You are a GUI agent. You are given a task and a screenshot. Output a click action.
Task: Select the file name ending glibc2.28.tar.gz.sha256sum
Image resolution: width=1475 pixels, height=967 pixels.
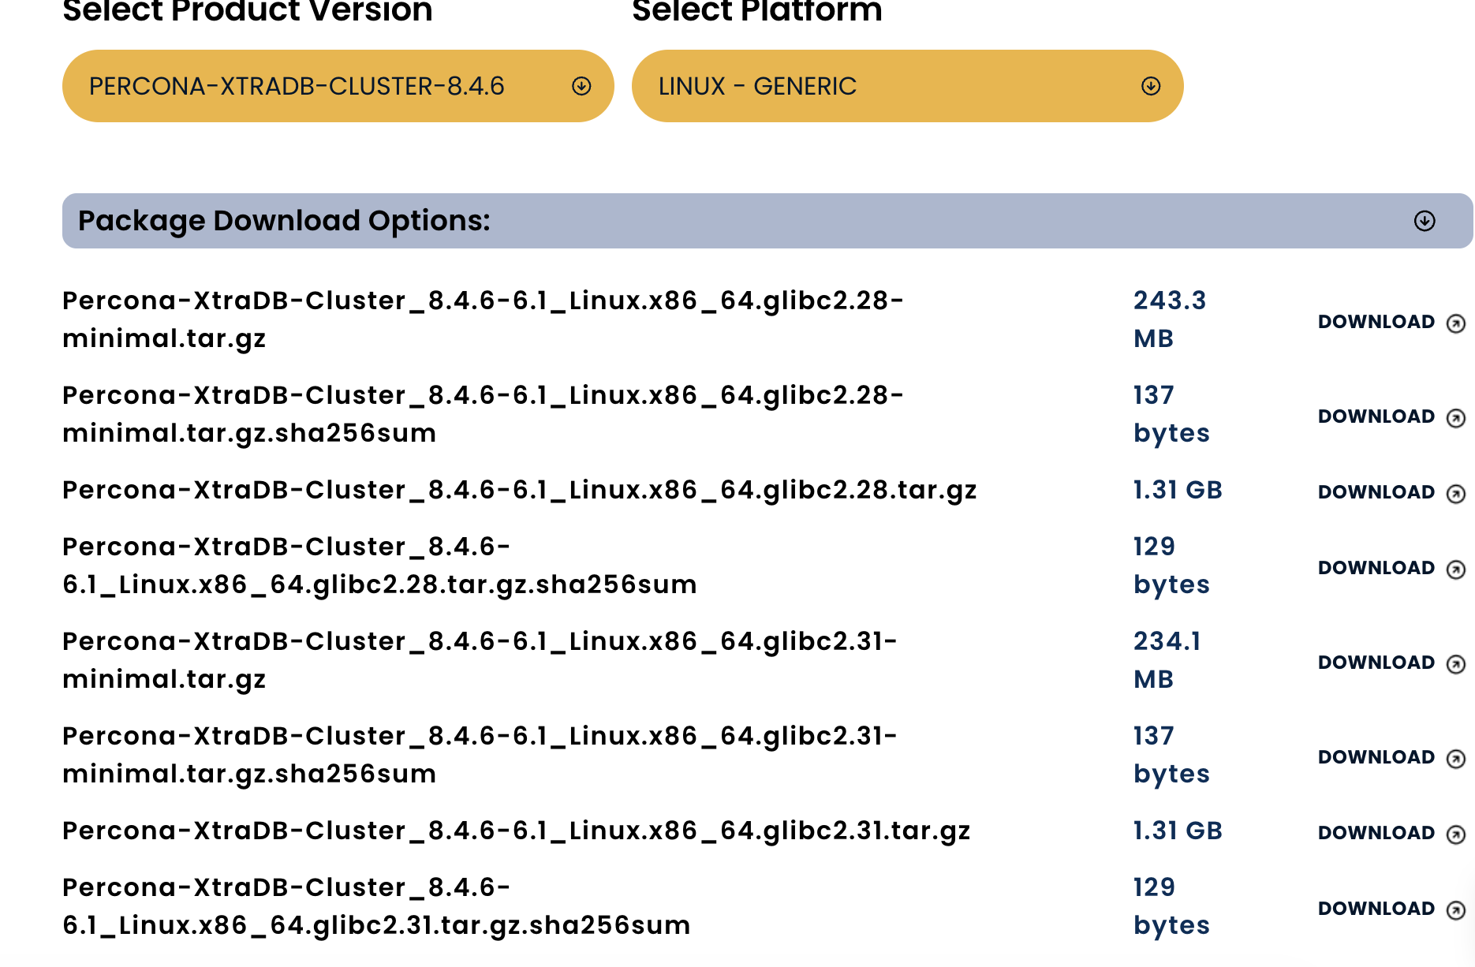379,566
